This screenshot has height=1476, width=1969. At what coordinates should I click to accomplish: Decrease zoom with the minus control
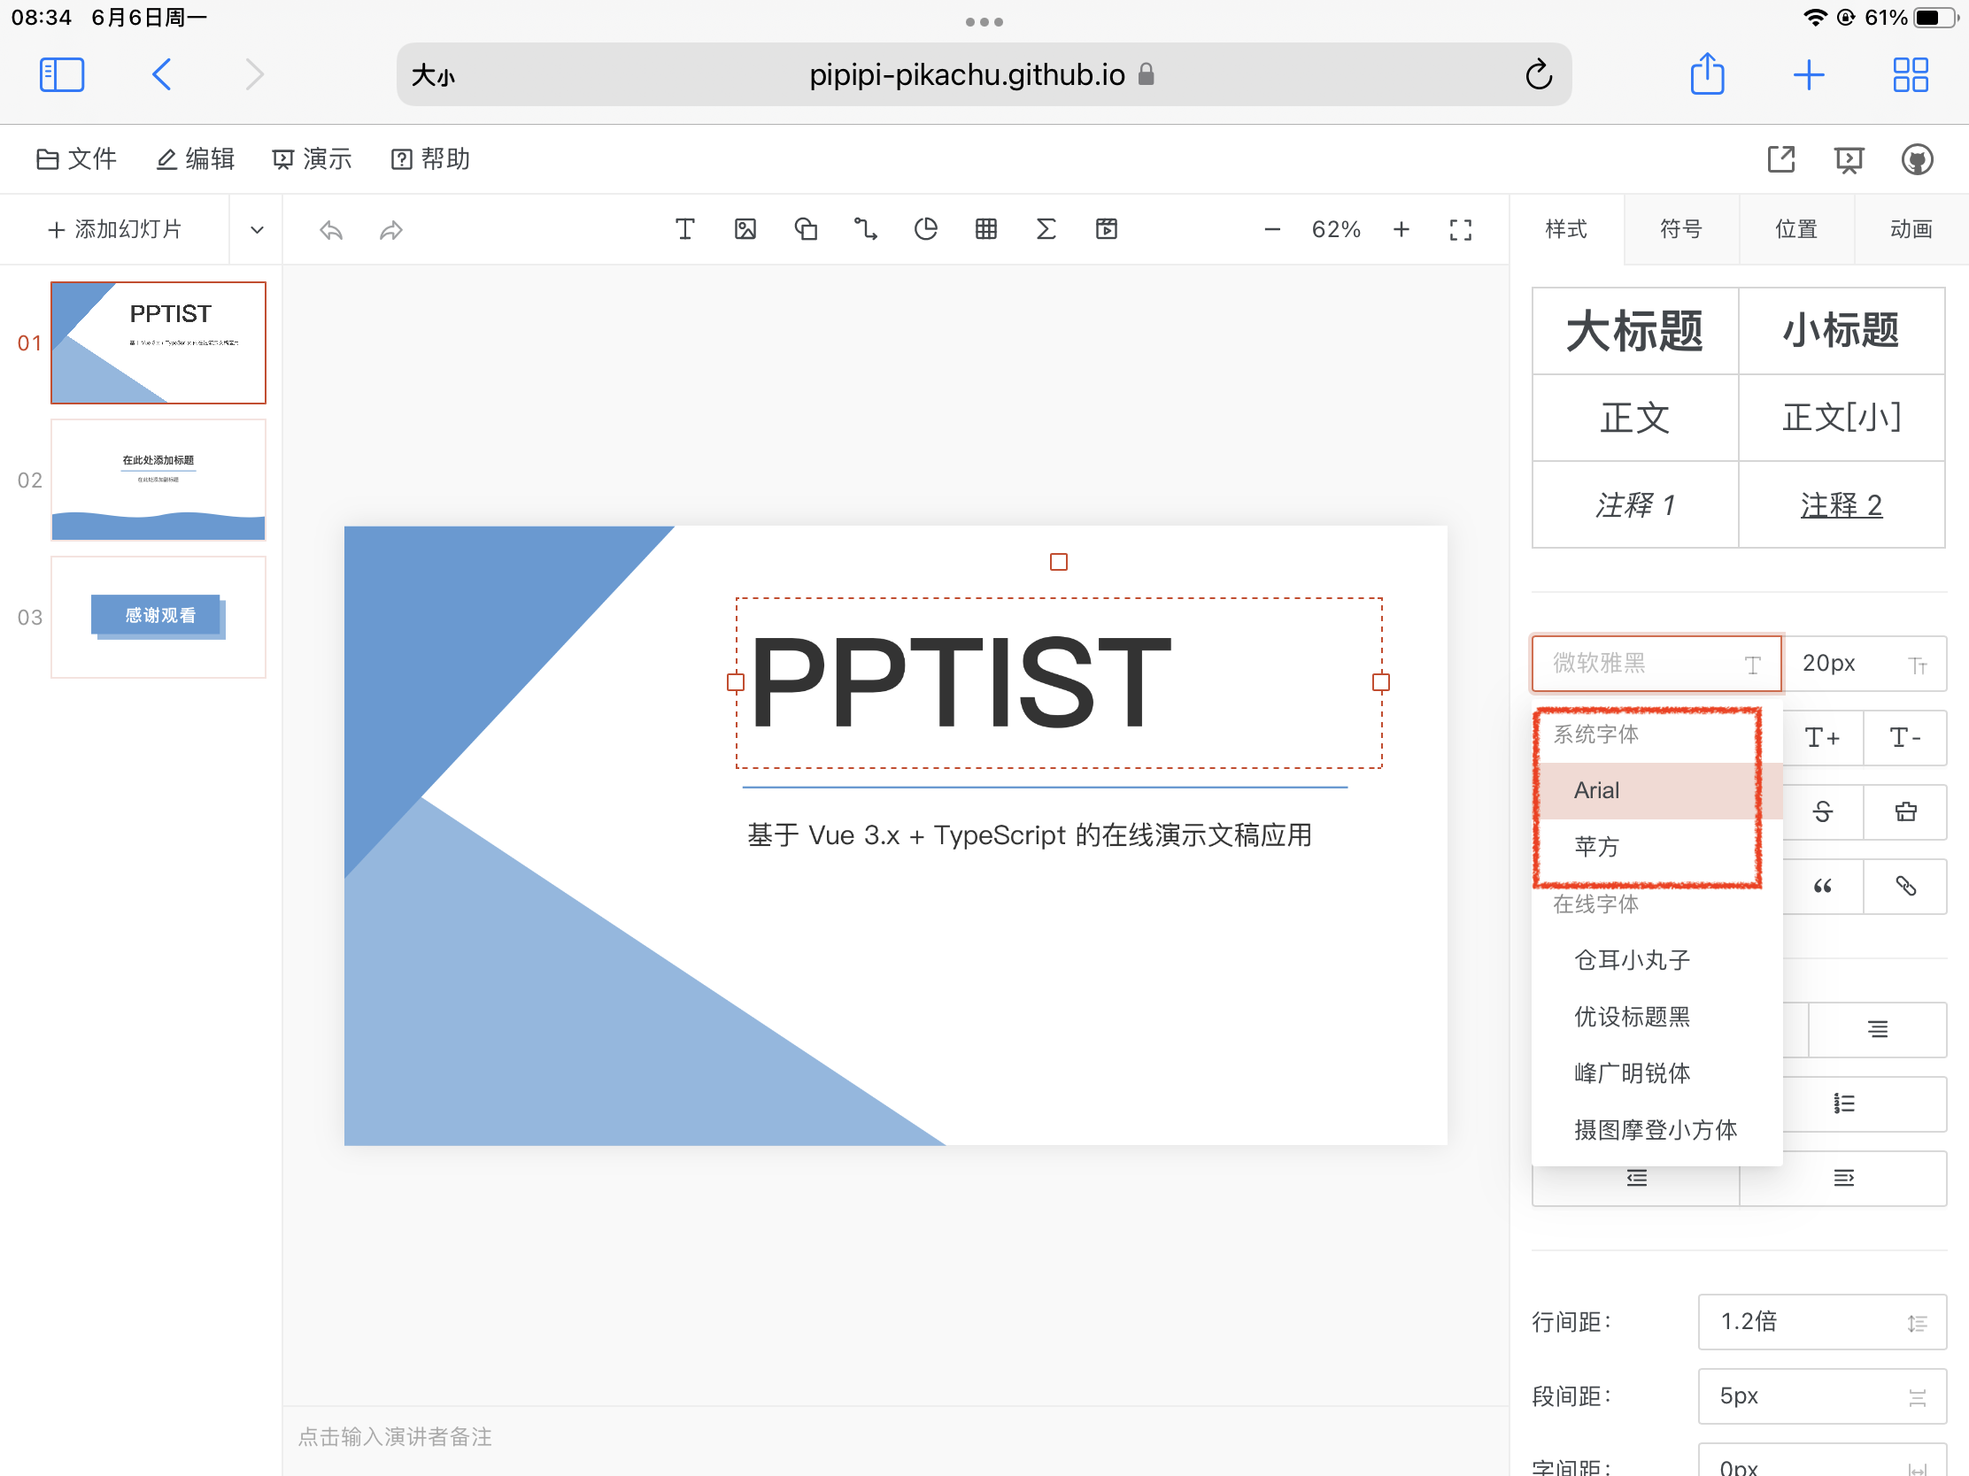[x=1271, y=228]
